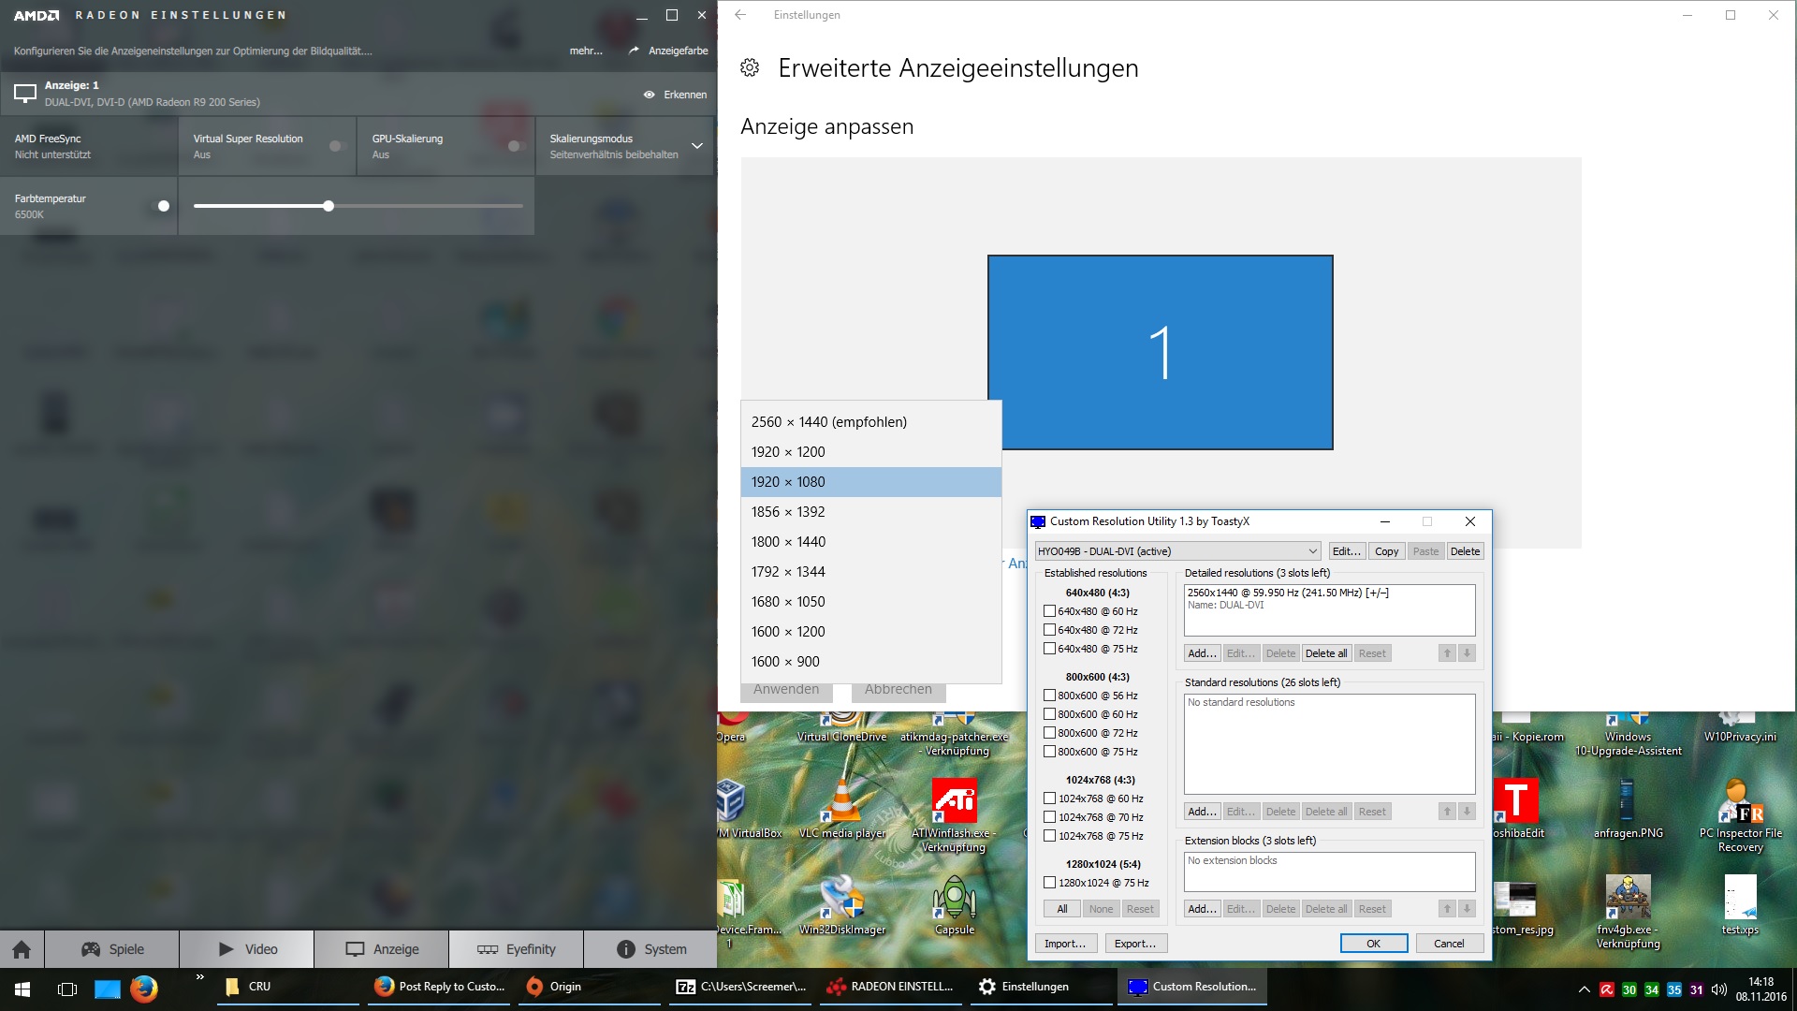Viewport: 1797px width, 1011px height.
Task: Toggle GPU-Skalierung switch
Action: coord(516,146)
